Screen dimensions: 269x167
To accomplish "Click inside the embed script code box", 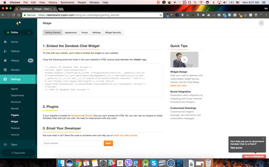I will [103, 81].
